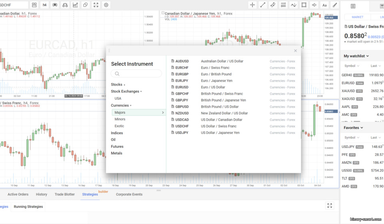The width and height of the screenshot is (384, 224).
Task: Open the chart layout grid icon
Action: click(34, 5)
